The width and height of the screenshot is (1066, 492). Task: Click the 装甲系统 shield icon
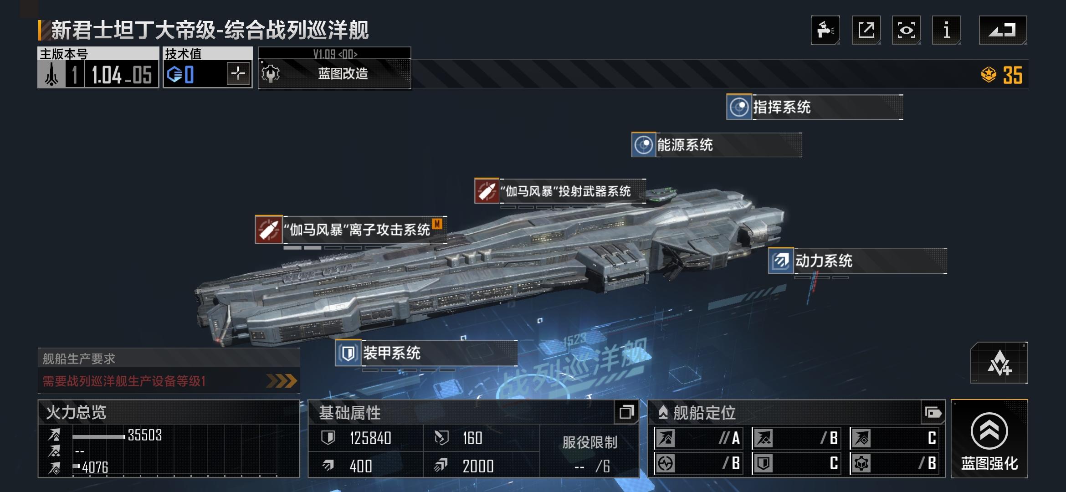[348, 353]
